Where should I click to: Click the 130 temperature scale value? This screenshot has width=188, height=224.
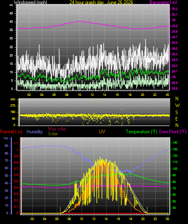pos(175,149)
